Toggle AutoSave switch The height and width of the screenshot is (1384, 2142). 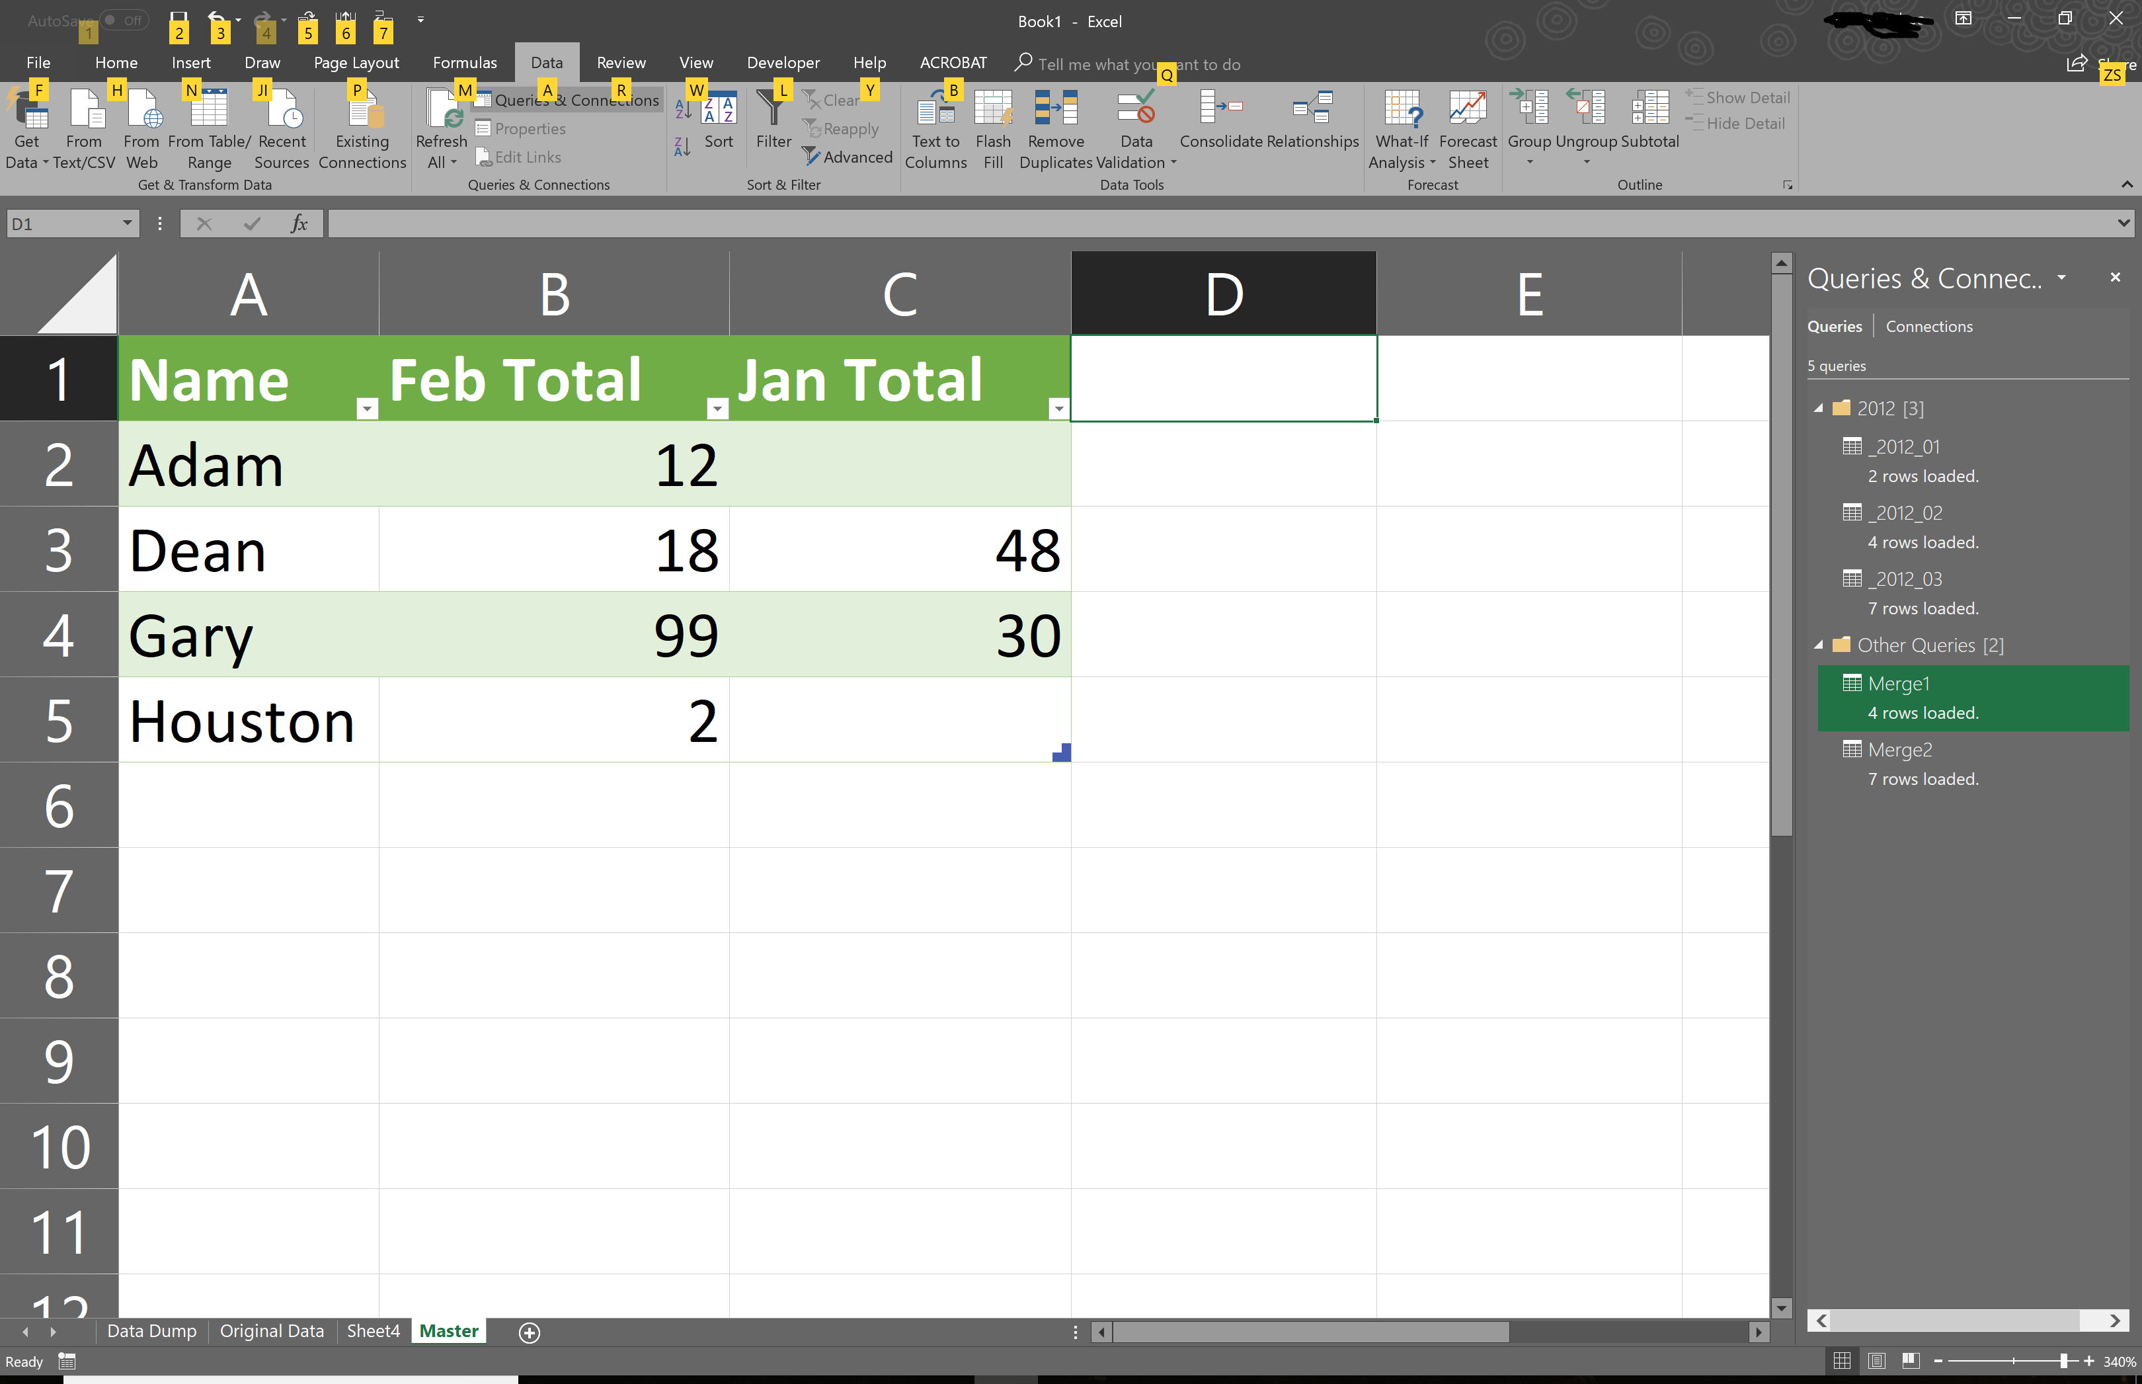pyautogui.click(x=124, y=20)
